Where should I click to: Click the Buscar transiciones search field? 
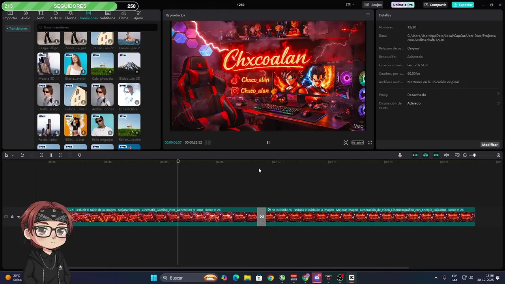click(x=97, y=27)
